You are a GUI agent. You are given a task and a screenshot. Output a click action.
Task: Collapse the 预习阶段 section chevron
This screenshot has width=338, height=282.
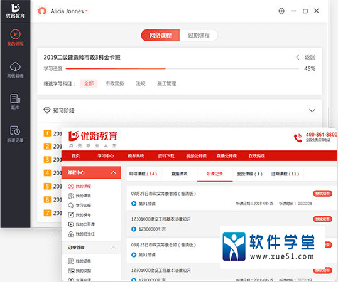click(312, 110)
